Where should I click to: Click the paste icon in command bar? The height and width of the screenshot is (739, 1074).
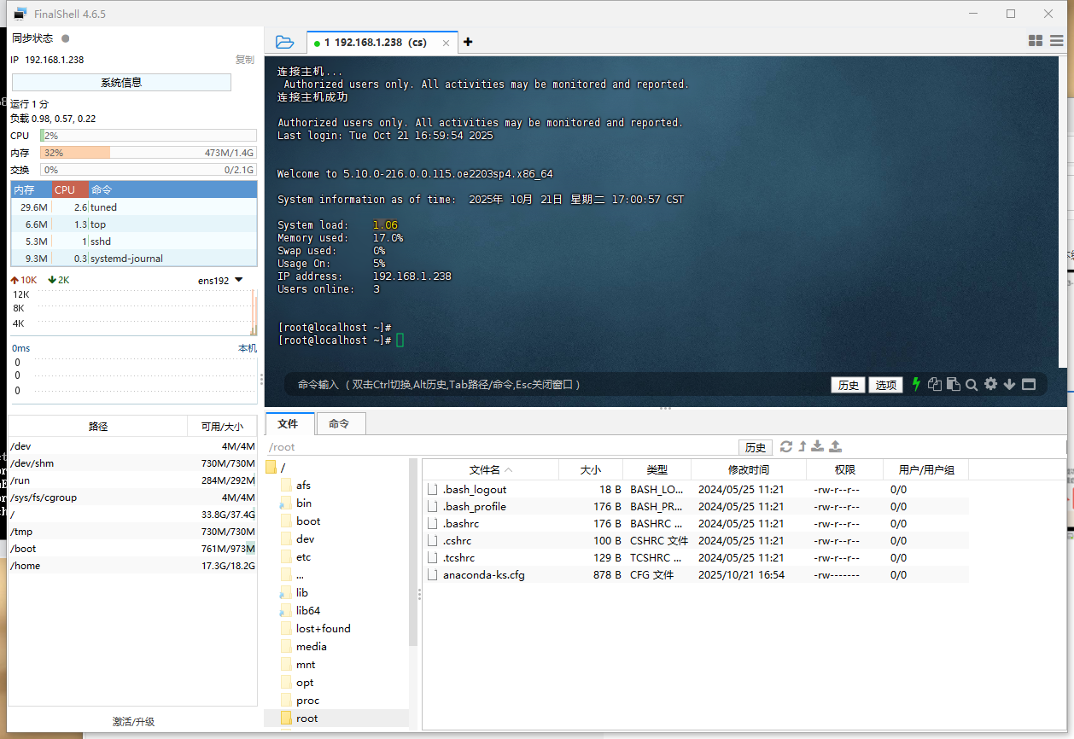coord(953,384)
